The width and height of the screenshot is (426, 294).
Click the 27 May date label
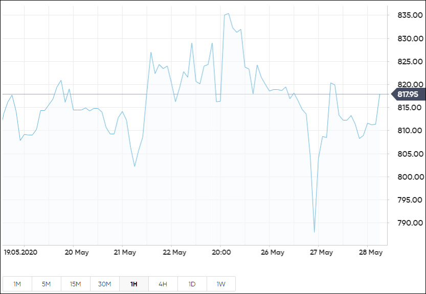(322, 252)
